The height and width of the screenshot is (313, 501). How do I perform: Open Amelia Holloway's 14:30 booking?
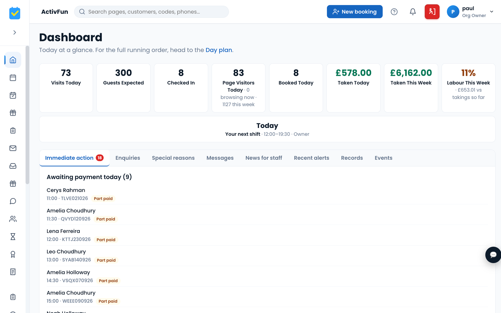(267, 276)
